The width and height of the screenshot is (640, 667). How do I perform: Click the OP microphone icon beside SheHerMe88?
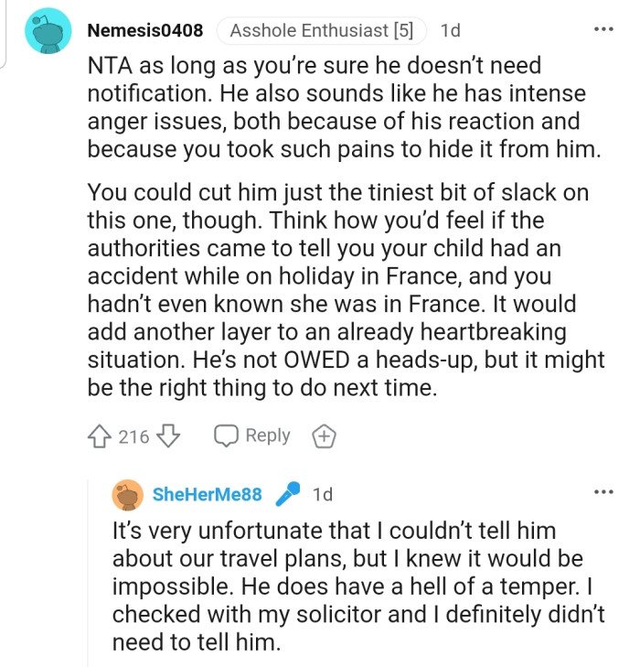click(287, 495)
